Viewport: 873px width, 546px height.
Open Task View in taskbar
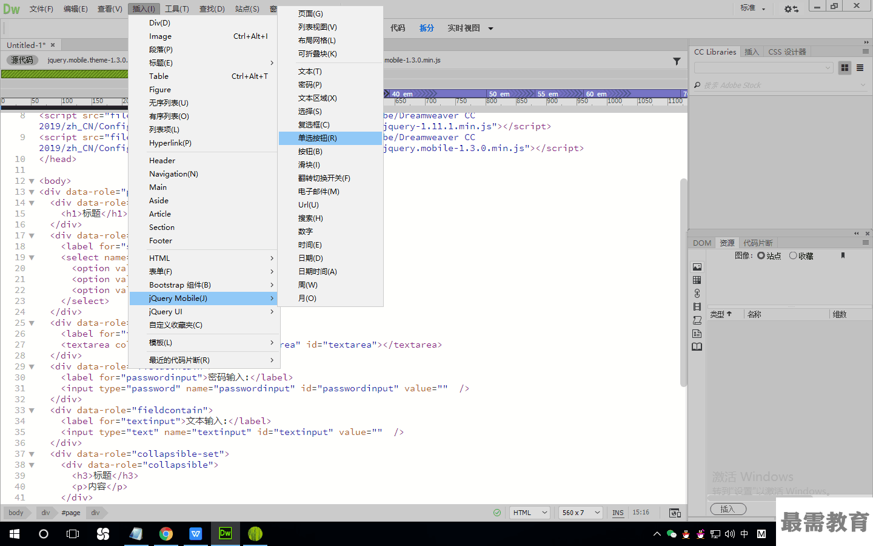[x=73, y=534]
